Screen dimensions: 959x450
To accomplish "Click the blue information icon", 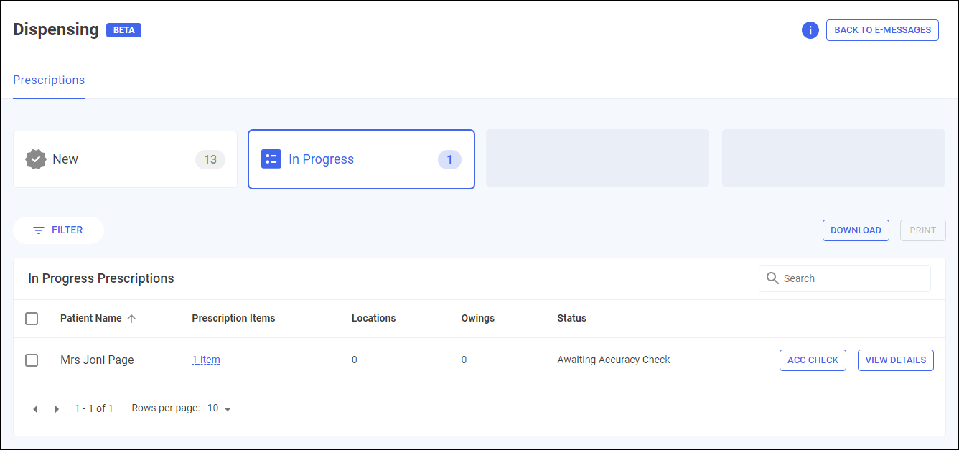I will (x=810, y=30).
